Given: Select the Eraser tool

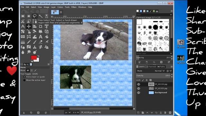Looking at the screenshot, I should [x=41, y=42].
